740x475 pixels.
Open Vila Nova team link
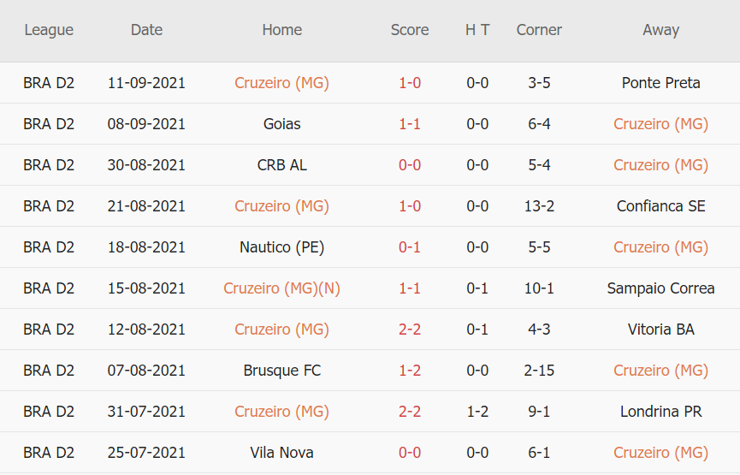(281, 453)
